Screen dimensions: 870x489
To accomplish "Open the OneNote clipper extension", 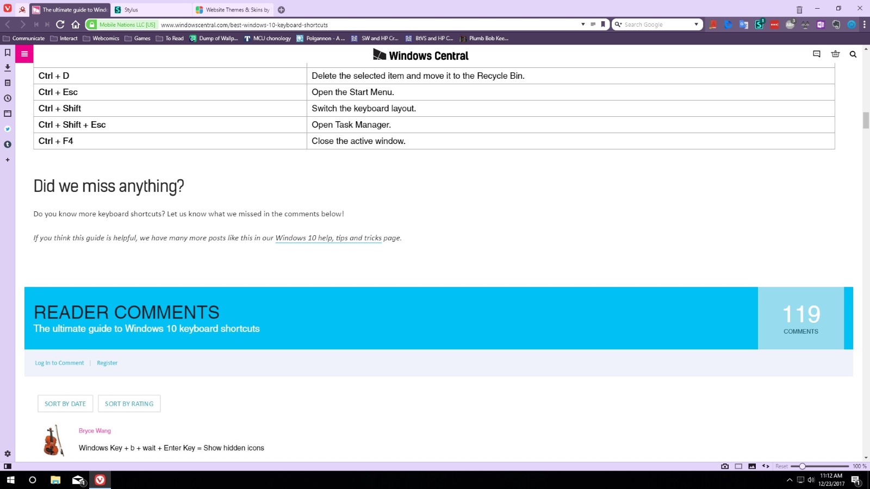I will coord(821,24).
